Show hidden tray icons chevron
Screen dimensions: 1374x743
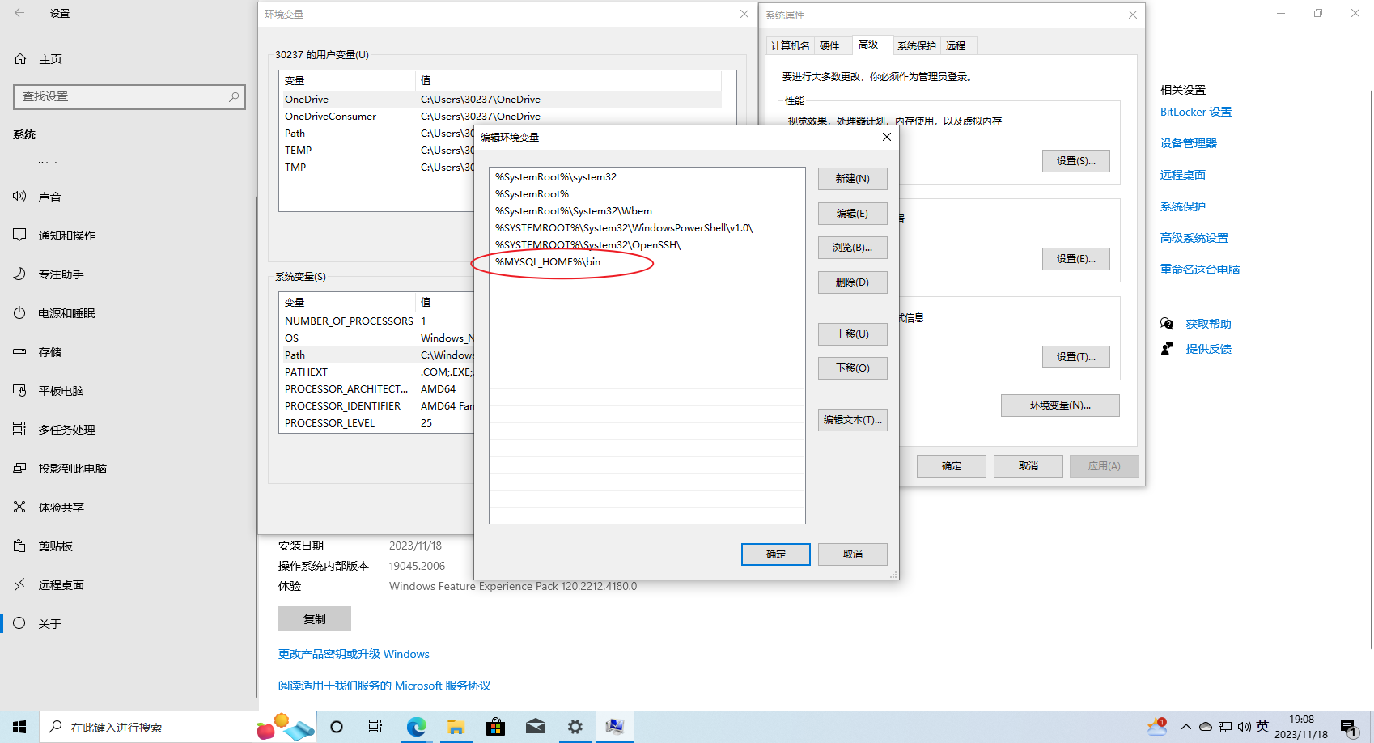(1186, 727)
